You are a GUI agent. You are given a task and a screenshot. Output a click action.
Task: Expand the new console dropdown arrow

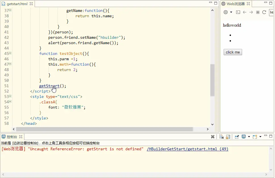260,137
